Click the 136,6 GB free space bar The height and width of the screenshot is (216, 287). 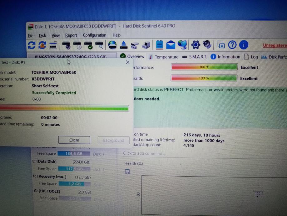coord(74,154)
